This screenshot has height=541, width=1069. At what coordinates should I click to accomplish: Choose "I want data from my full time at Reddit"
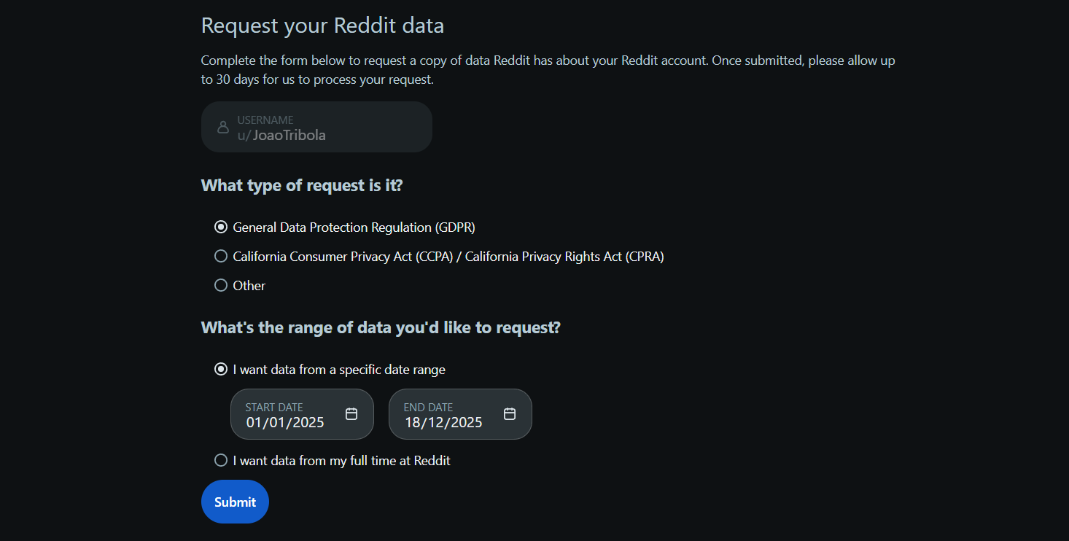[x=221, y=460]
